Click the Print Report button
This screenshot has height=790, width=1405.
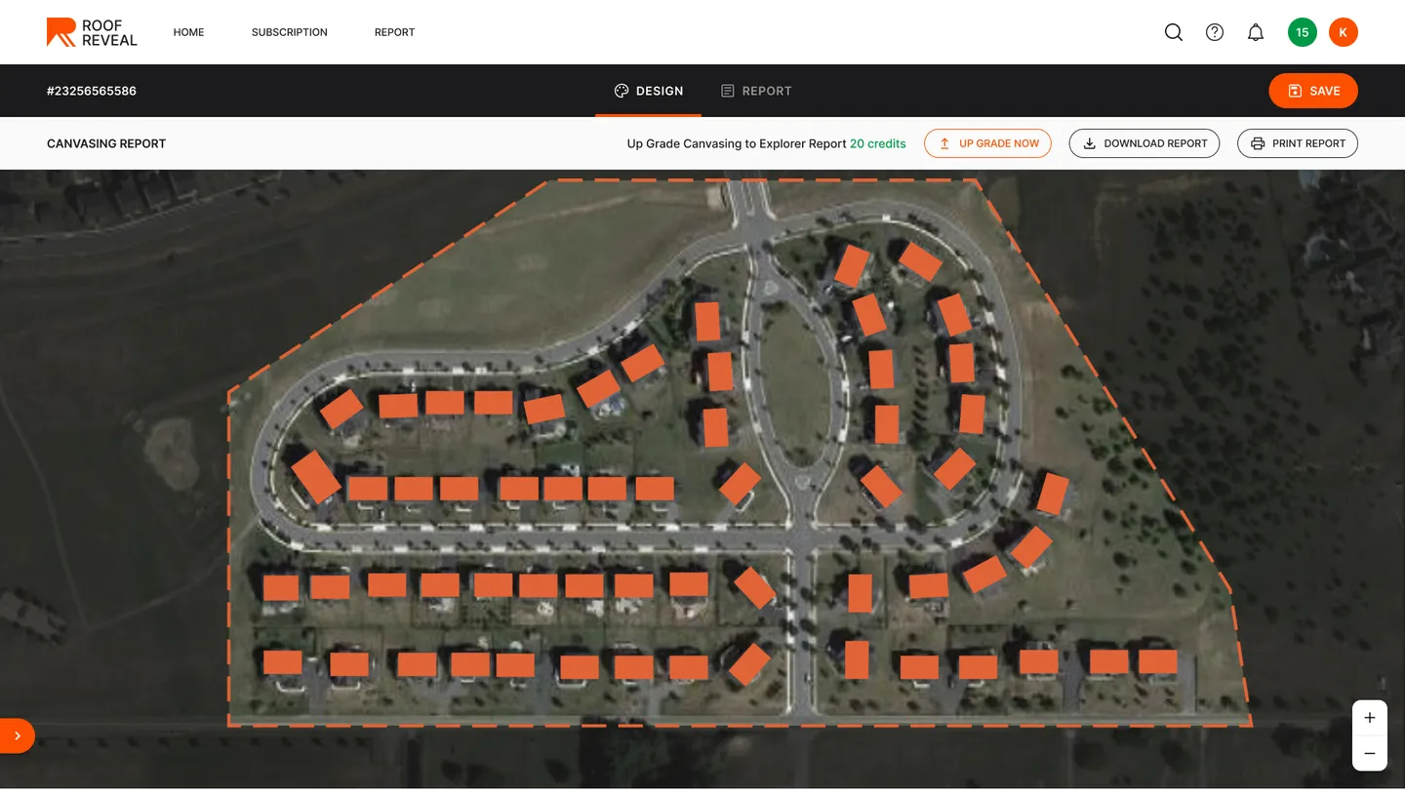pos(1298,143)
